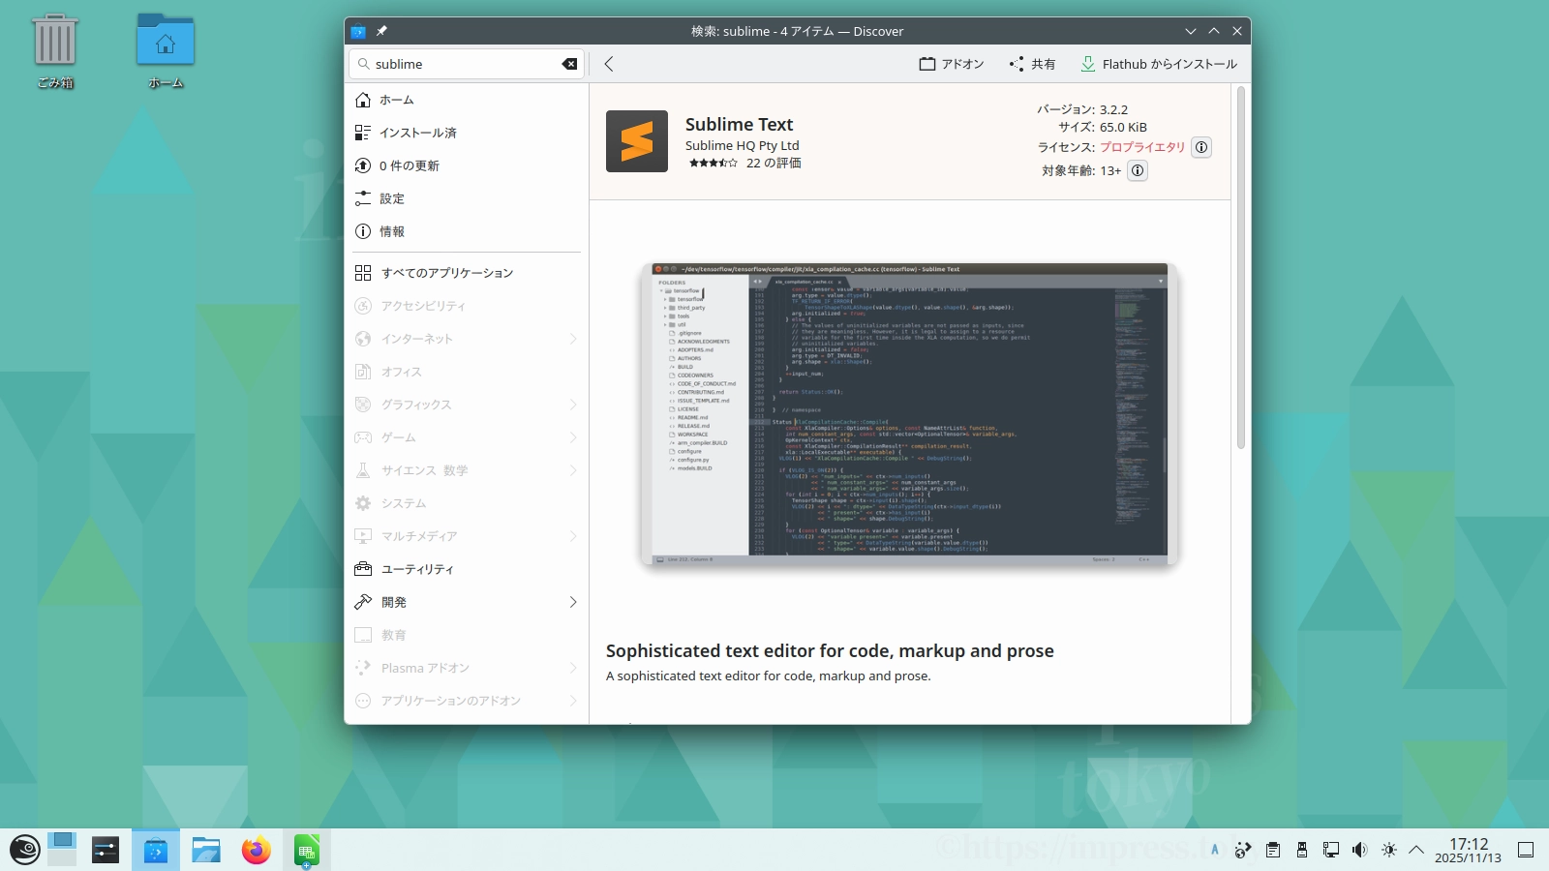Open the removable devices tray icon
This screenshot has width=1549, height=871.
point(1302,850)
